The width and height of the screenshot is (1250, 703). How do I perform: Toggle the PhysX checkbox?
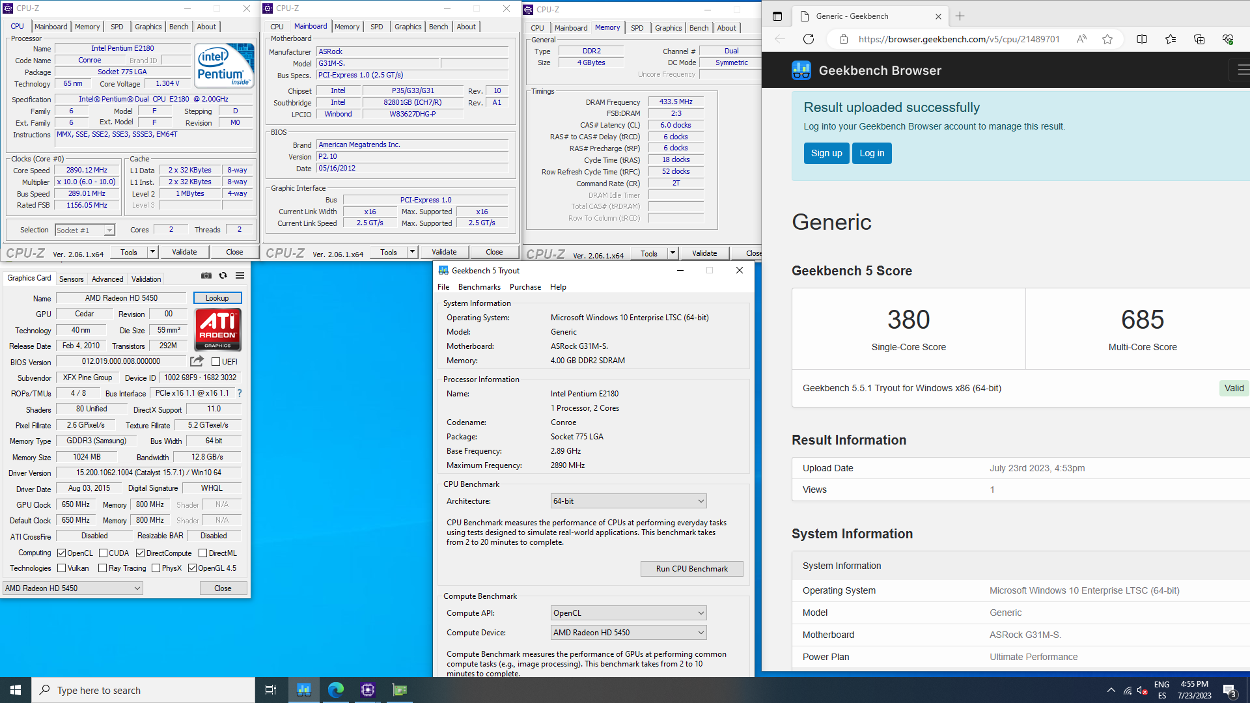click(x=156, y=568)
